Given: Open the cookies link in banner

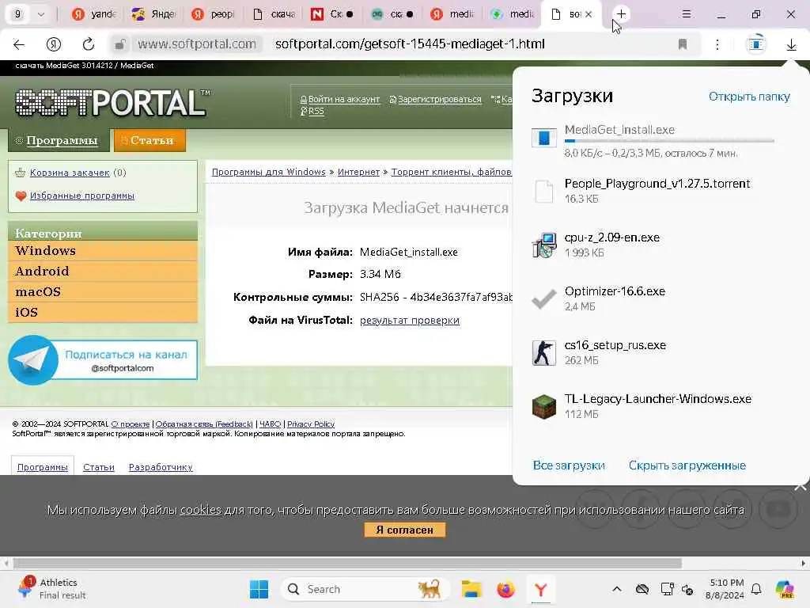Looking at the screenshot, I should [200, 511].
